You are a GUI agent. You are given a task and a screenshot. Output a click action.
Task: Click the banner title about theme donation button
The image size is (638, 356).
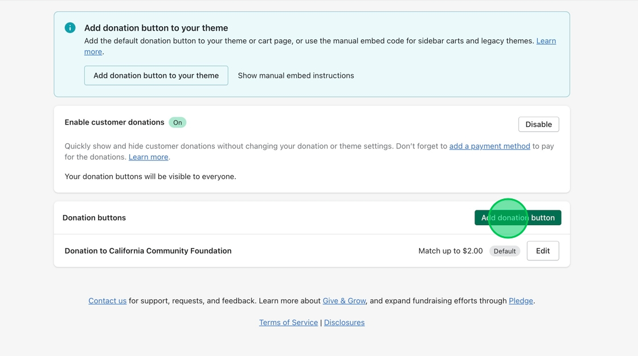click(x=156, y=28)
